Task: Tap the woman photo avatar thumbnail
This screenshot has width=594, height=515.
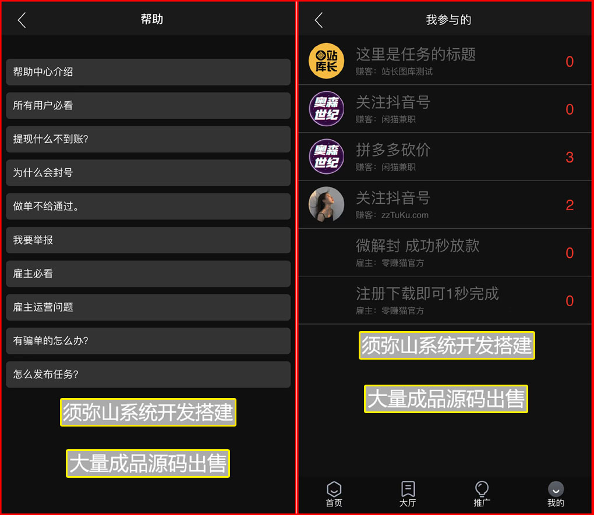Action: tap(326, 204)
